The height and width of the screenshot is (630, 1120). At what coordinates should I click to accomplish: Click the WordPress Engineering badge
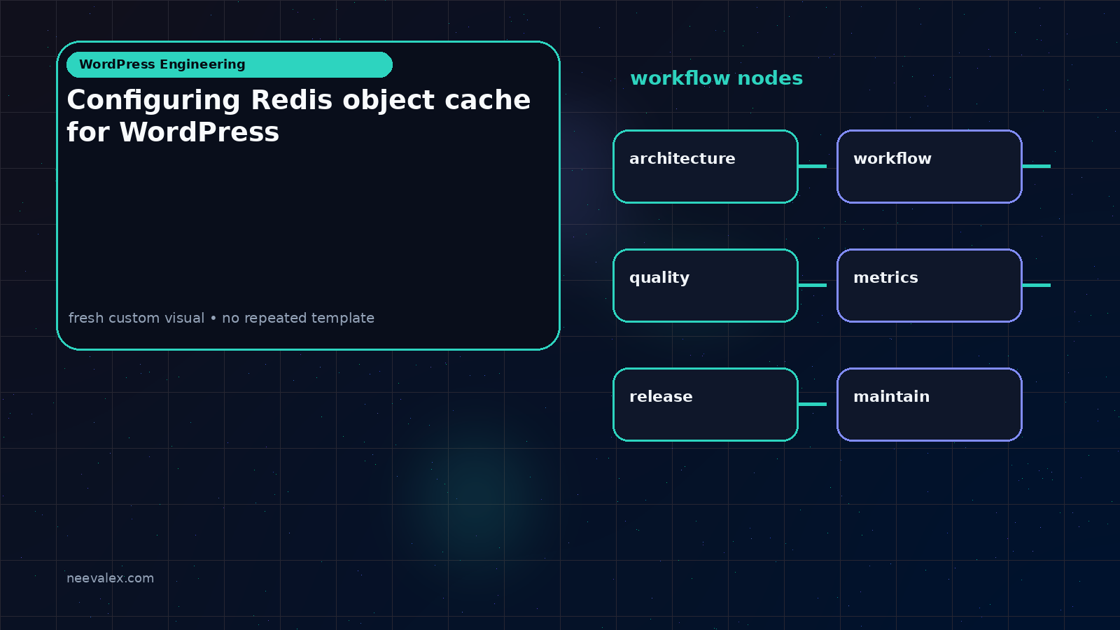pos(230,64)
